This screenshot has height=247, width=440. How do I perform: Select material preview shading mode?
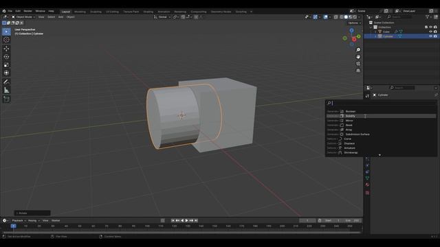click(x=351, y=17)
